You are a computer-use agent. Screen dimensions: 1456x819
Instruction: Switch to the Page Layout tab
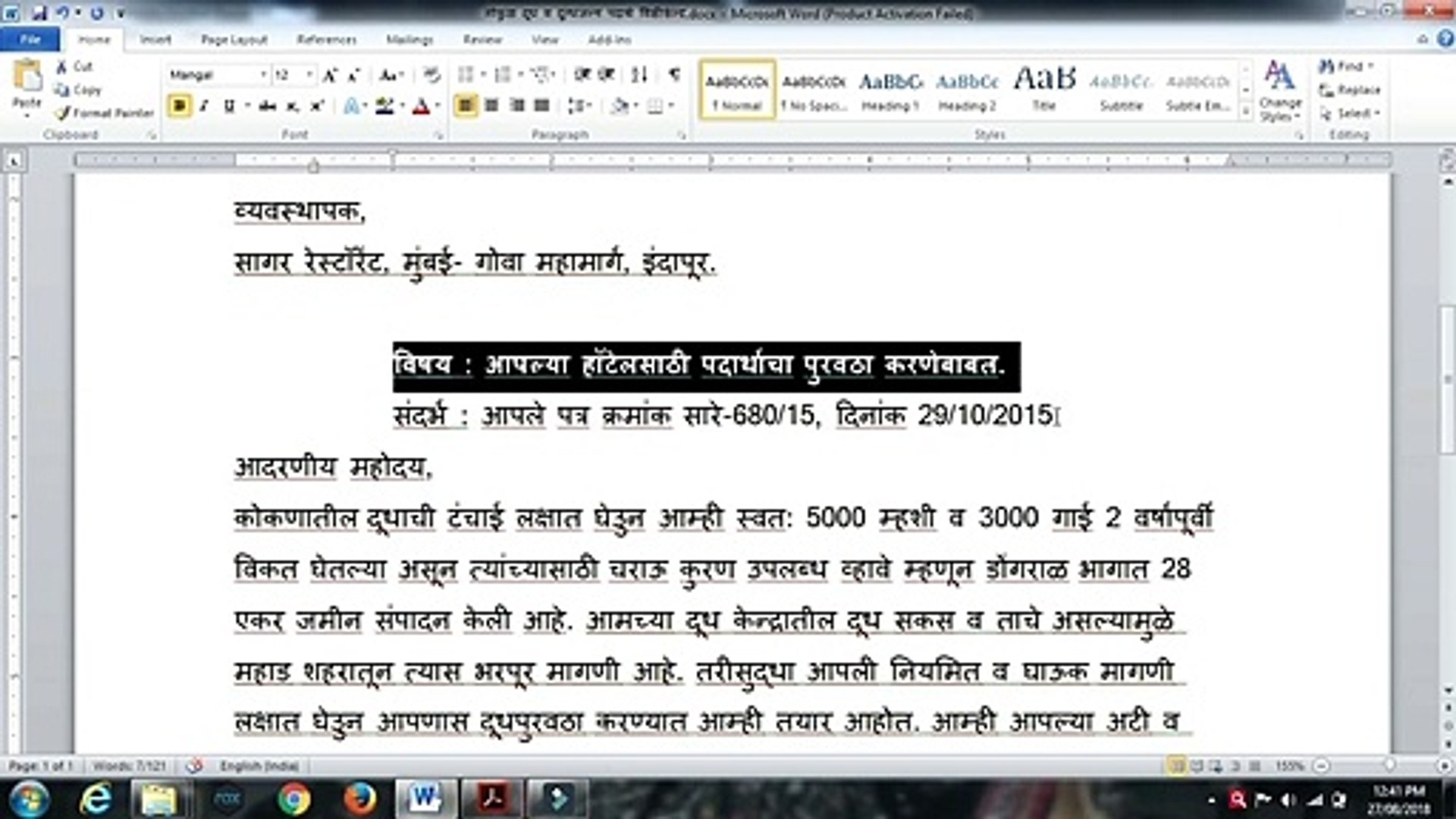point(234,39)
